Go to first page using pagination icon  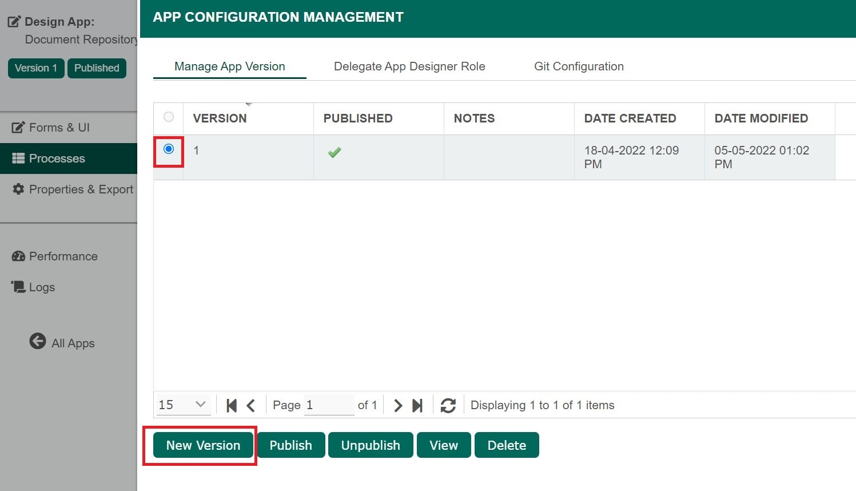232,406
